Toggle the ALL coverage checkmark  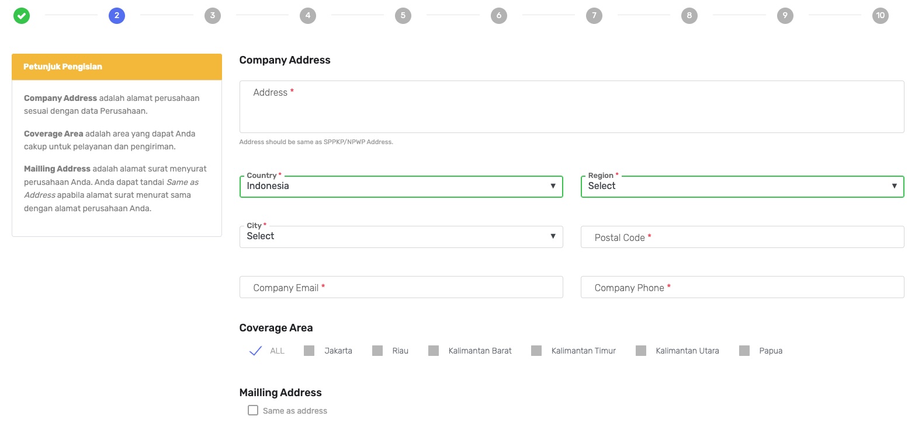(x=255, y=351)
